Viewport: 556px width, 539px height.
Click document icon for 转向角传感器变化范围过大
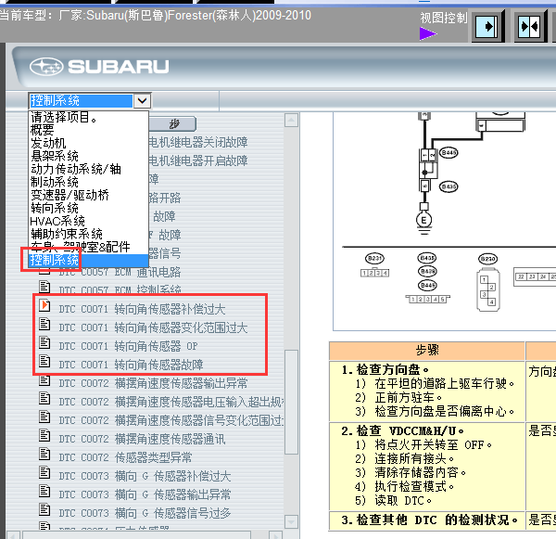tap(44, 324)
